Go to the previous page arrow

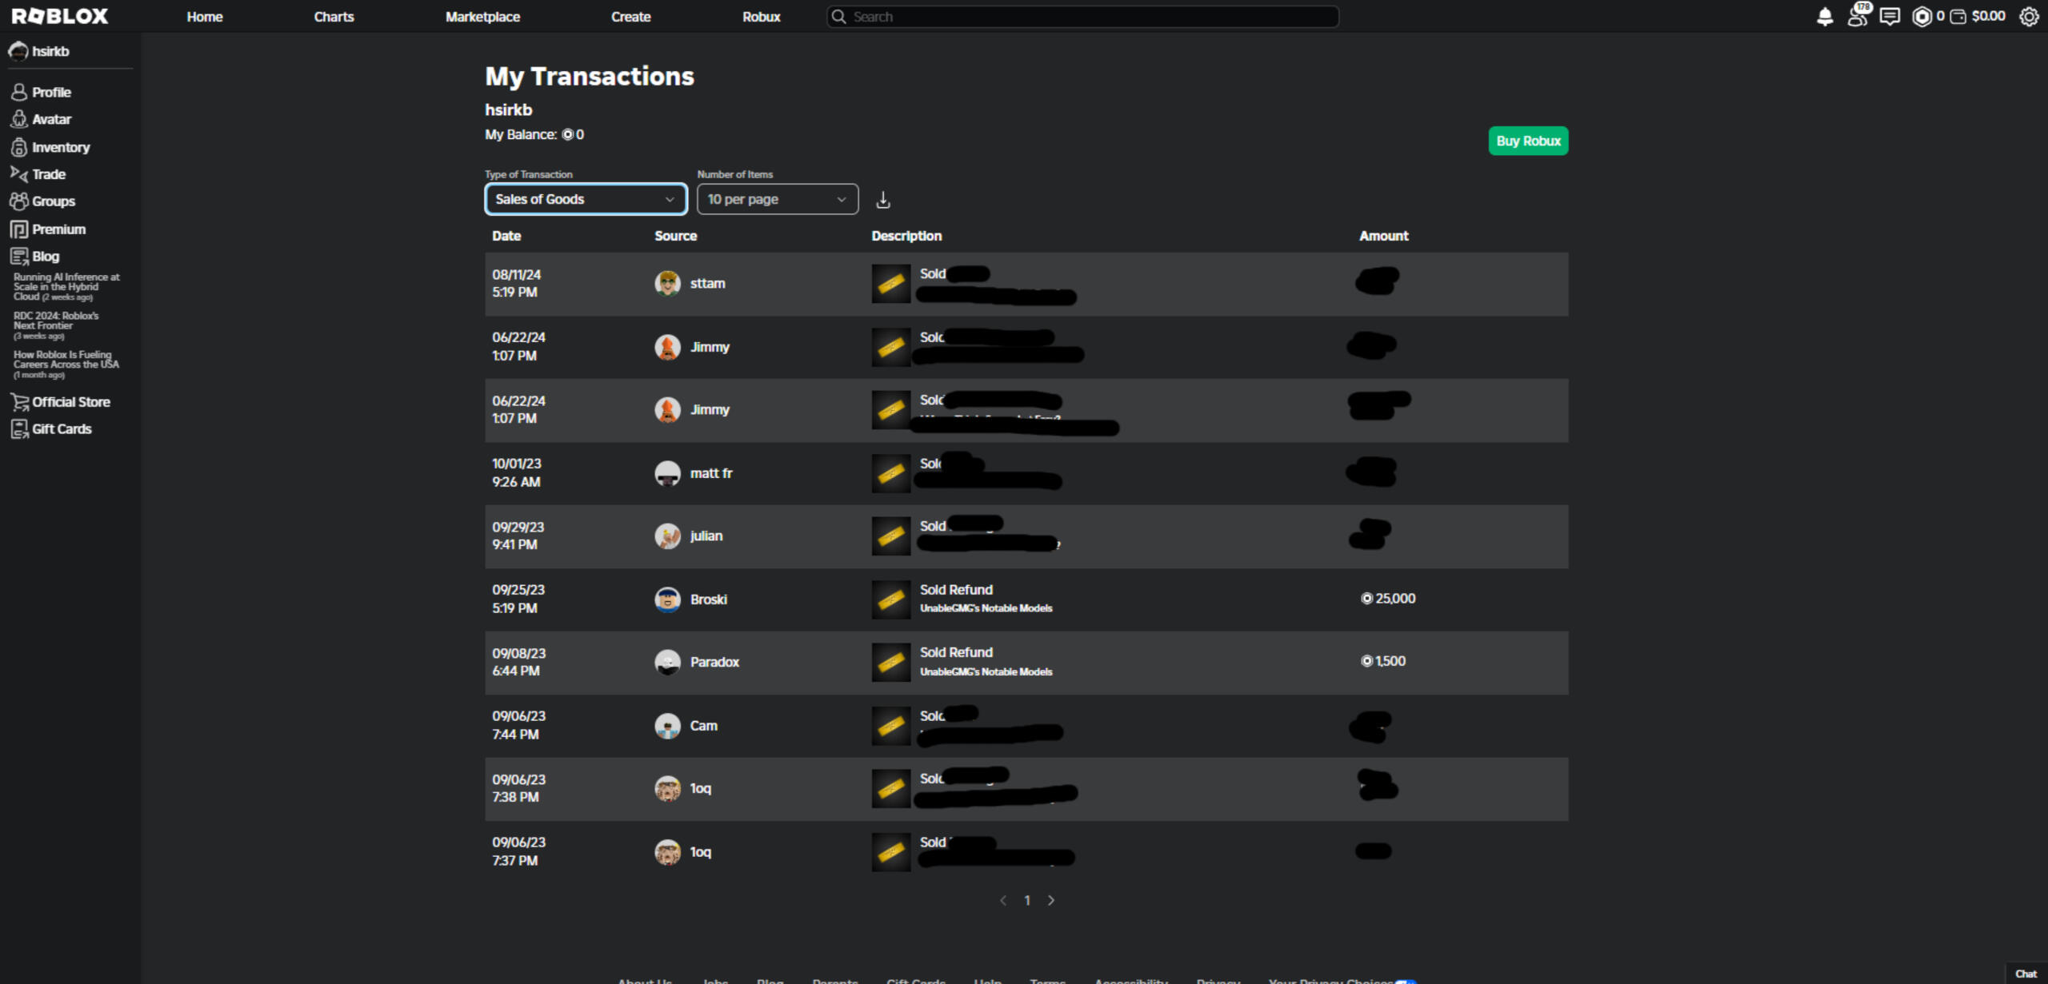coord(1003,900)
